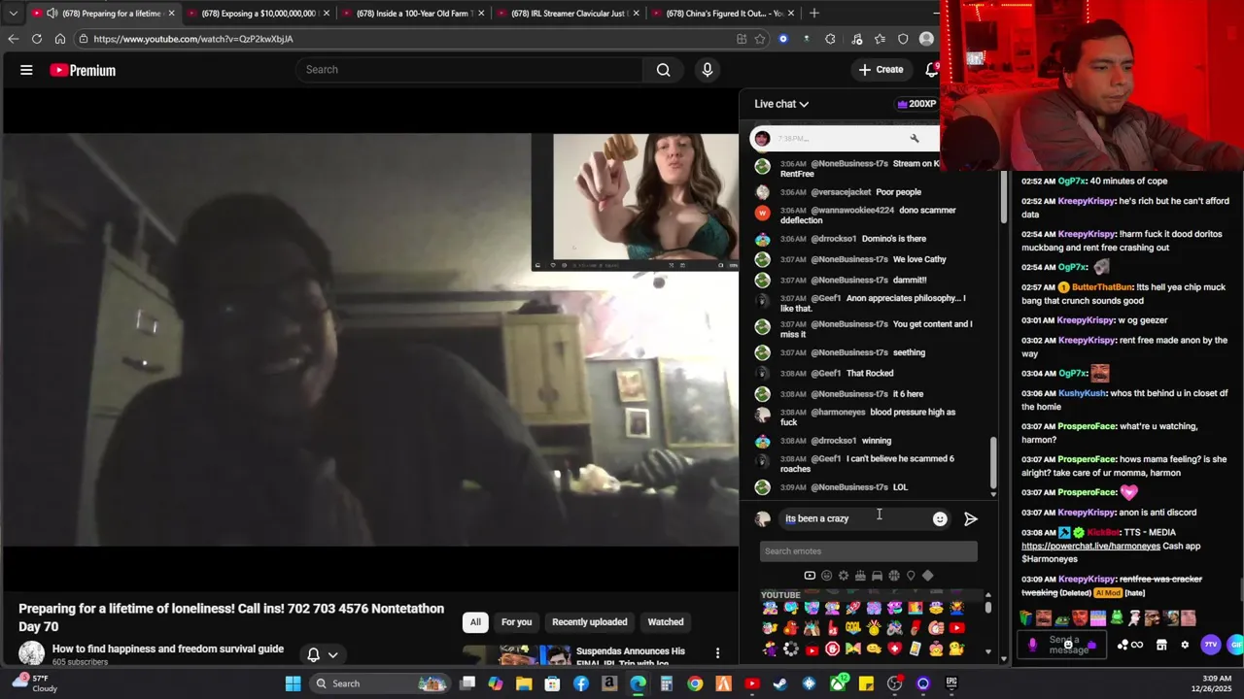Select the symbols diamond emoji category
This screenshot has width=1244, height=699.
point(927,576)
